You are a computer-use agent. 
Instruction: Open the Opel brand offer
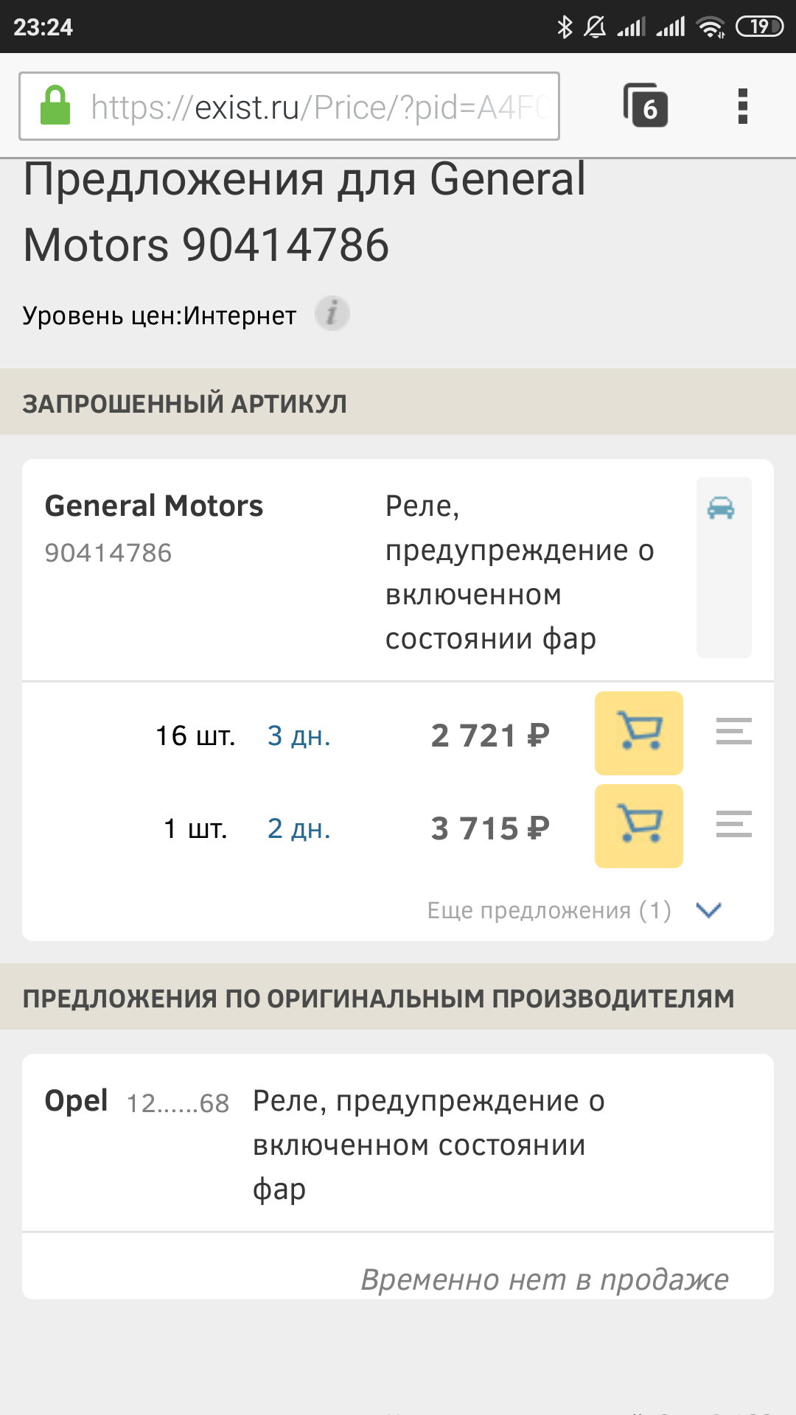point(76,1101)
